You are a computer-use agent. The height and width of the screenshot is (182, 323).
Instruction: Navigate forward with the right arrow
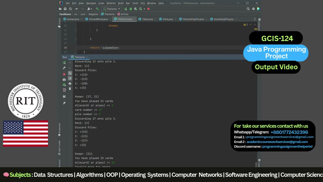82,9
